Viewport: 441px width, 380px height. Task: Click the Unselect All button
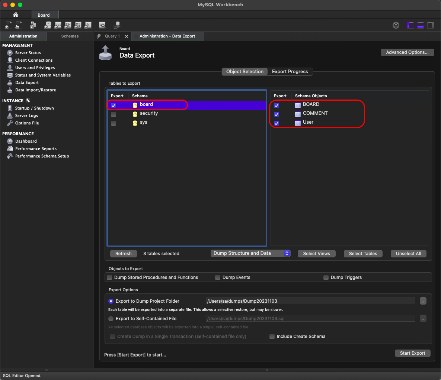(x=408, y=253)
